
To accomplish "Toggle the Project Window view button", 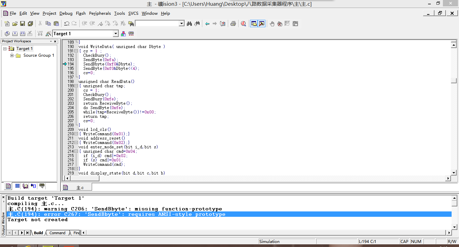I will pos(254,23).
